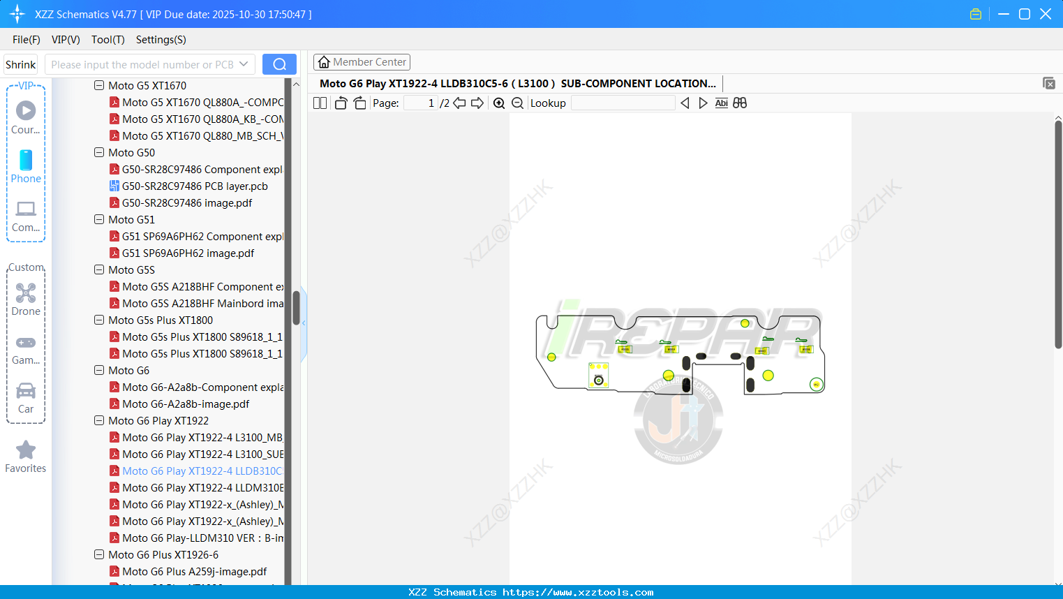
Task: Open Moto G6 Plus A259j-image.pdf
Action: 194,572
